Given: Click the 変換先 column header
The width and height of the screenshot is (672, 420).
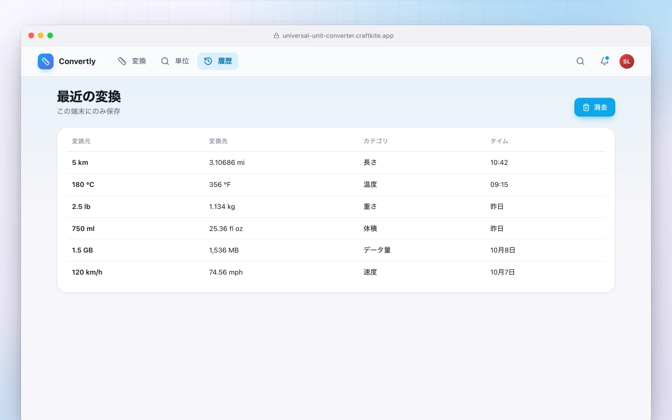Looking at the screenshot, I should click(218, 141).
